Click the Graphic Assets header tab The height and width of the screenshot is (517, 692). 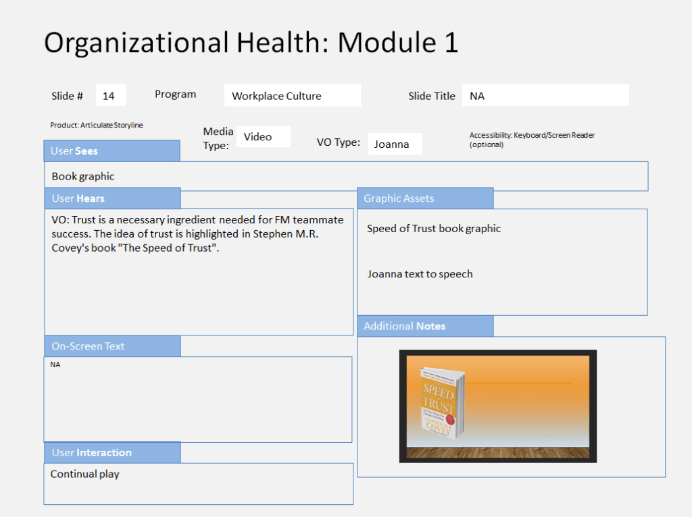(424, 198)
